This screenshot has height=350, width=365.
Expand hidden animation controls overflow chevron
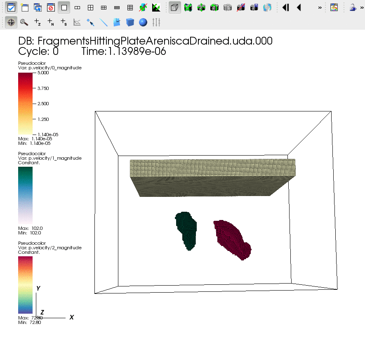(320, 7)
